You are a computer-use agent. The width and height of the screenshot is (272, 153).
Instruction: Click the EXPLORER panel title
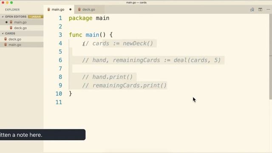[x=12, y=9]
